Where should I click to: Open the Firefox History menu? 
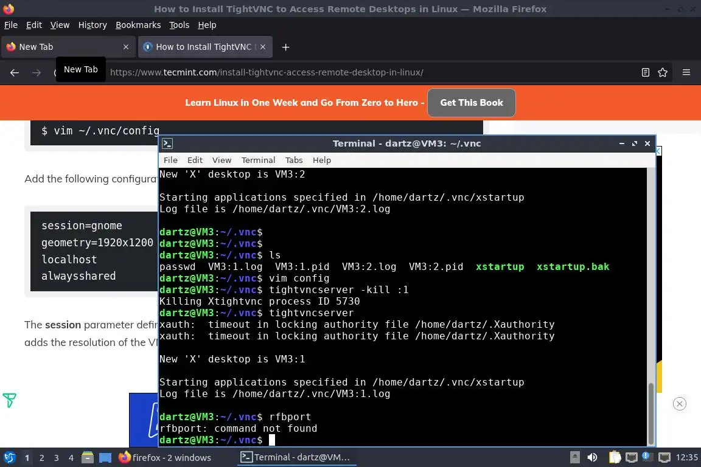pos(92,25)
